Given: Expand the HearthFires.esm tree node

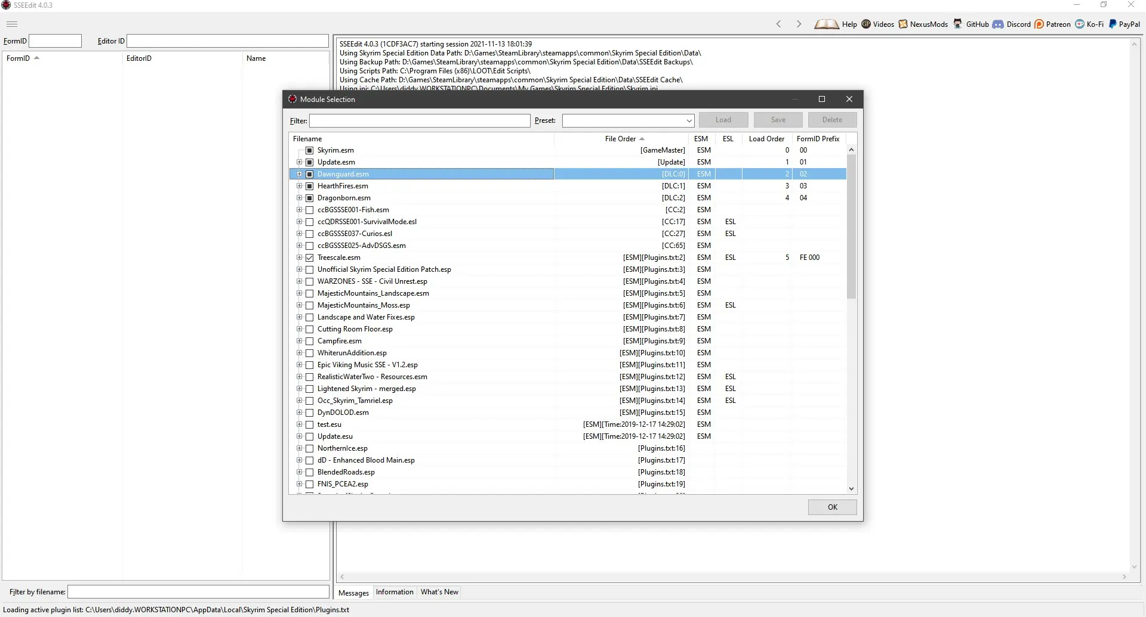Looking at the screenshot, I should point(299,186).
